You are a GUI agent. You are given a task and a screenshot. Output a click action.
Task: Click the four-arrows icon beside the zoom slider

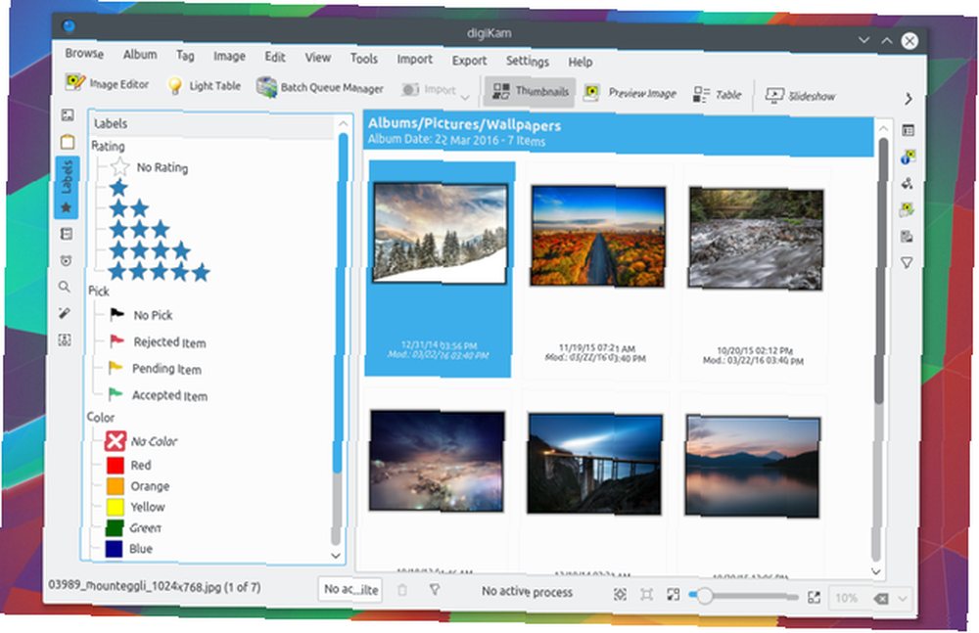click(x=673, y=594)
